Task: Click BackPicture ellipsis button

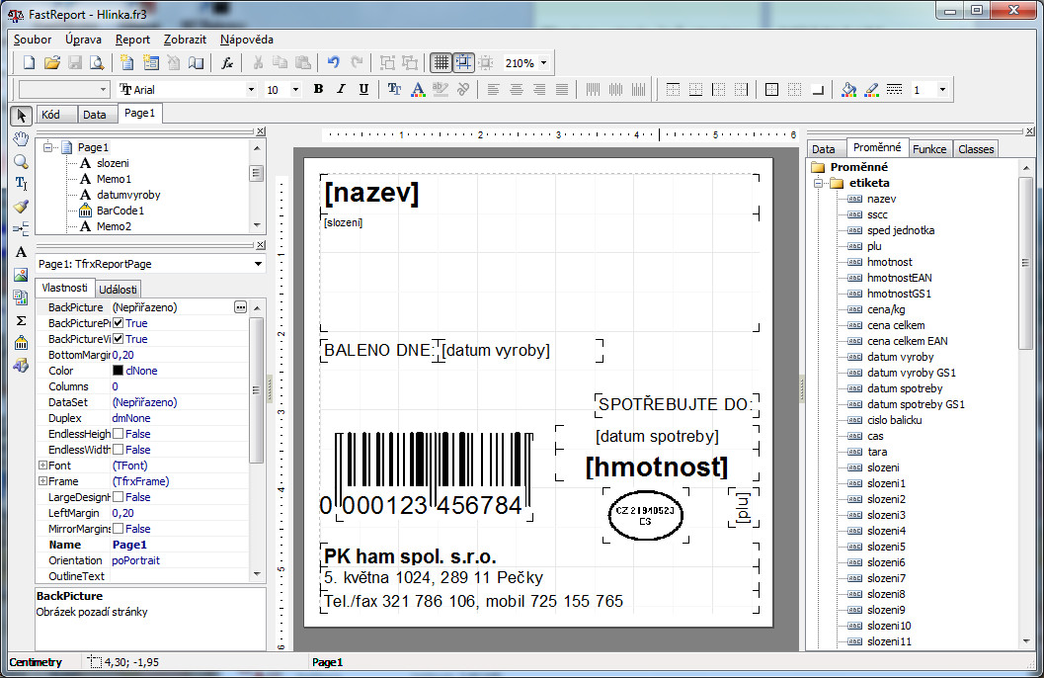Action: point(240,307)
